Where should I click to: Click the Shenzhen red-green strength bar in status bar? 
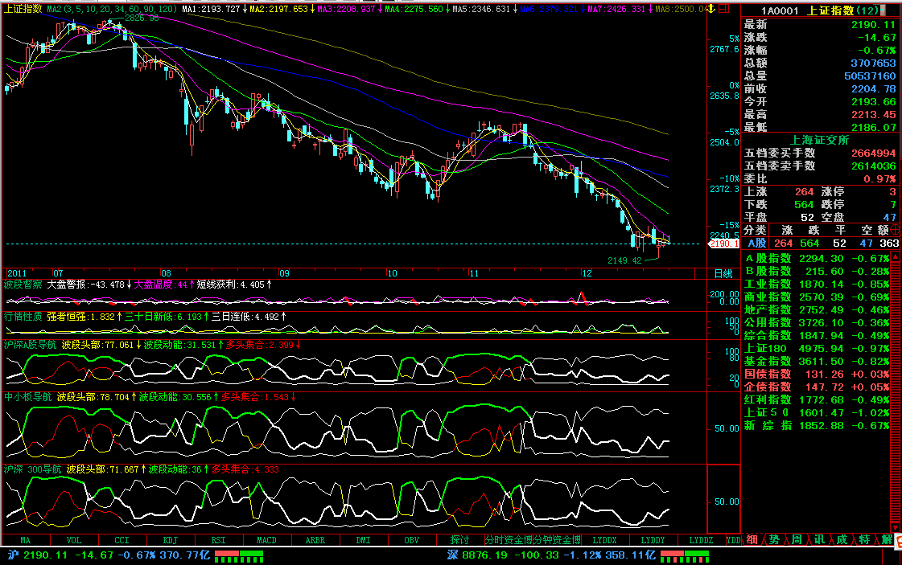[685, 555]
